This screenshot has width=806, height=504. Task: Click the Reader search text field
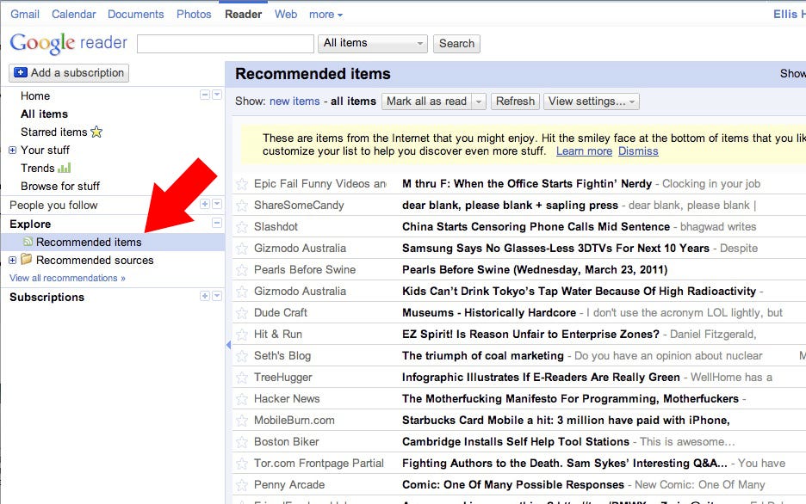tap(226, 44)
